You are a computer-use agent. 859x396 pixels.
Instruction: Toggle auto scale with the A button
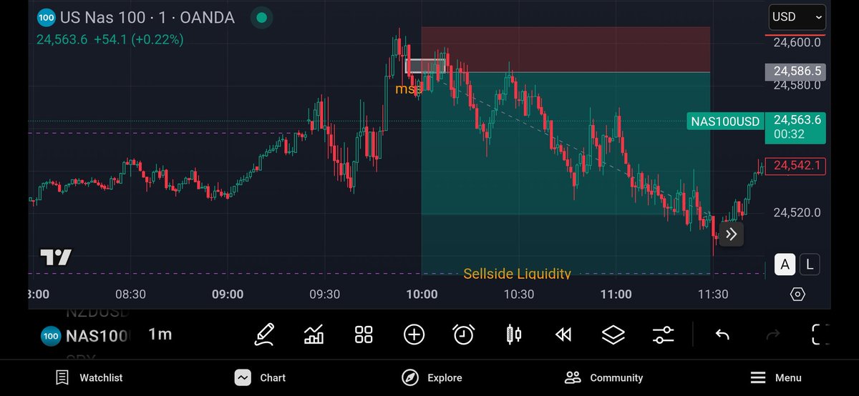click(x=785, y=264)
